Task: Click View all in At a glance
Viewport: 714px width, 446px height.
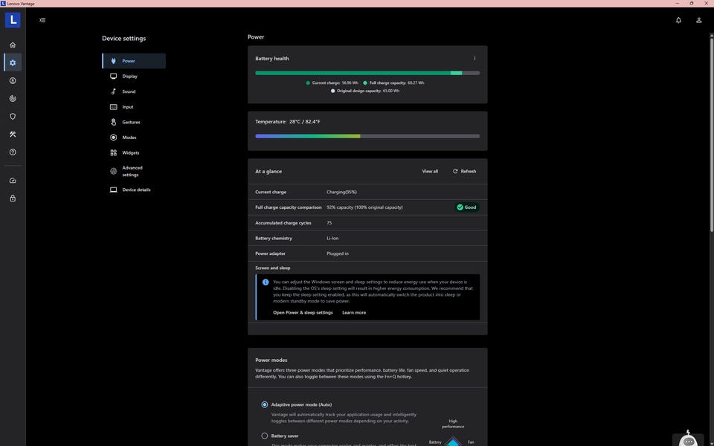Action: click(430, 171)
